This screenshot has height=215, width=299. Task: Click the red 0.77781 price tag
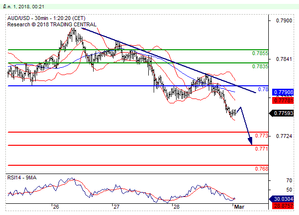coord(283,100)
